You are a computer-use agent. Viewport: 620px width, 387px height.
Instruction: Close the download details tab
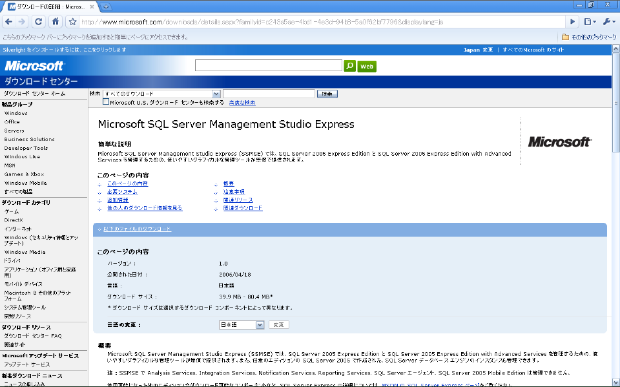pos(92,6)
